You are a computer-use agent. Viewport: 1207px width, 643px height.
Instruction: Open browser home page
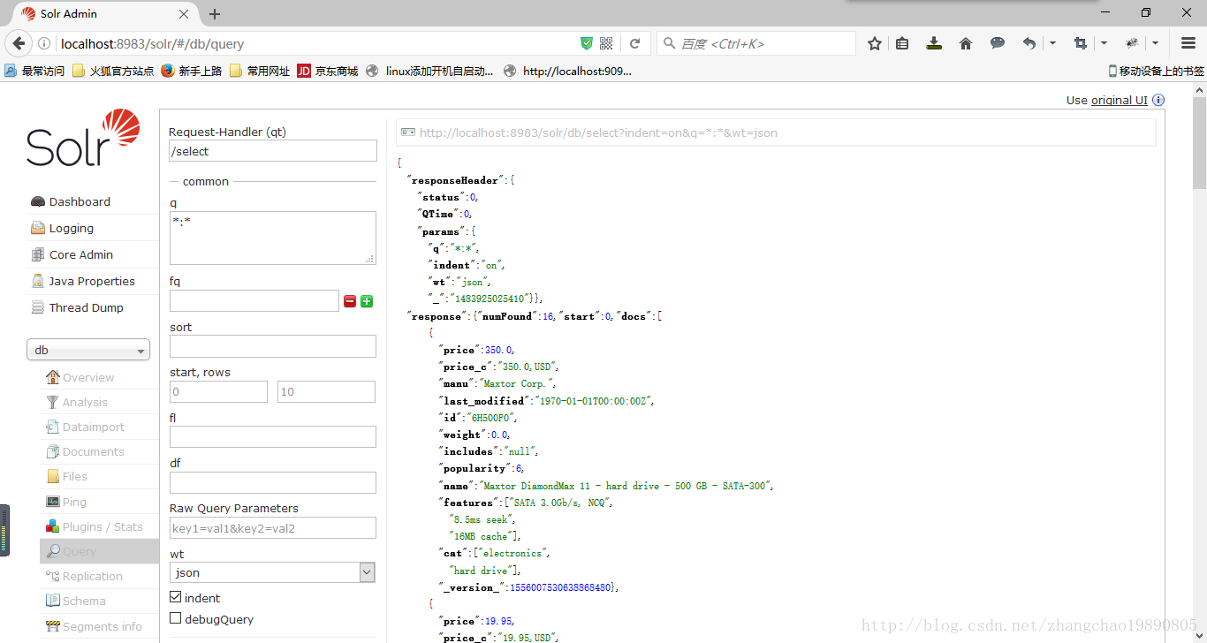click(966, 43)
